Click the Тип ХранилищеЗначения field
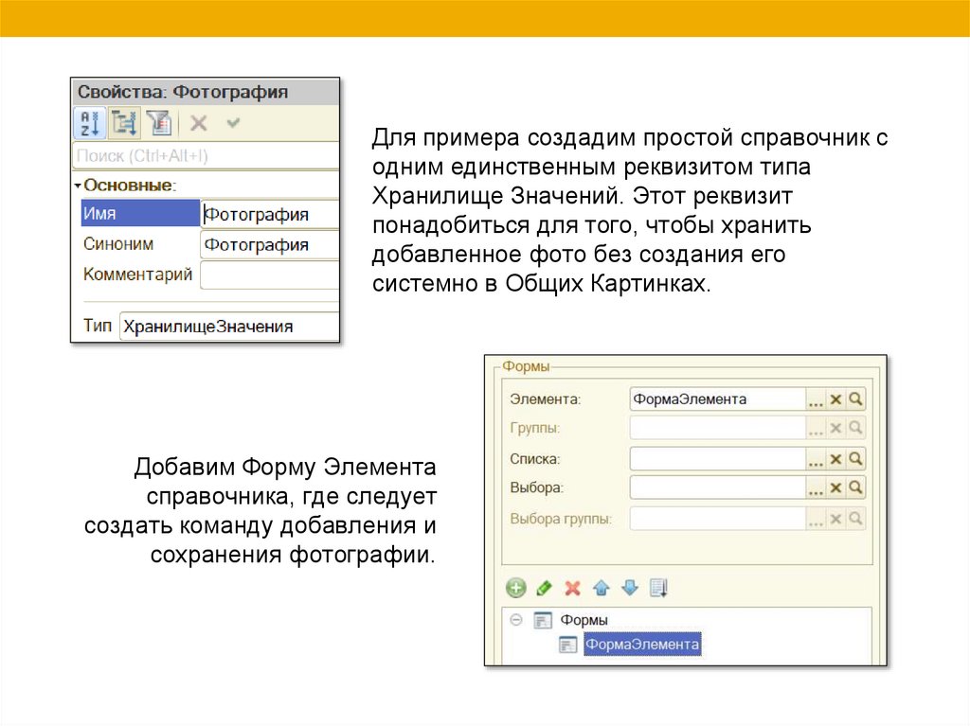 [x=227, y=327]
